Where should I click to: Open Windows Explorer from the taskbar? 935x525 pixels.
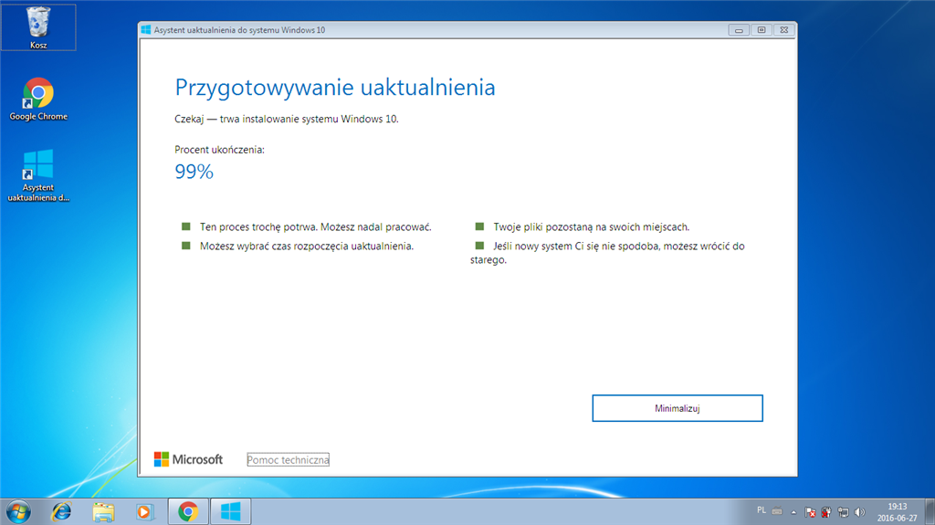pyautogui.click(x=103, y=512)
